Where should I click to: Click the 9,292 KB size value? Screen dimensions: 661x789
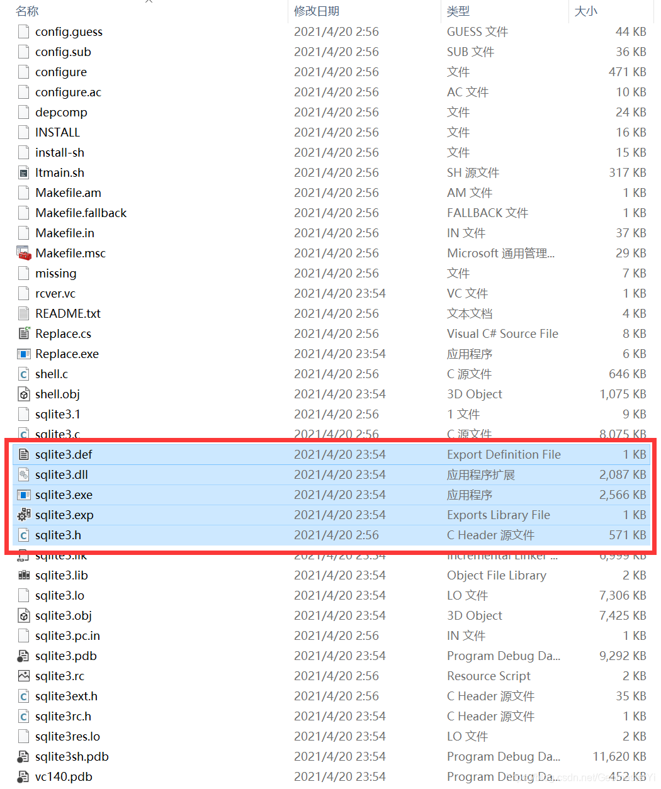point(623,656)
